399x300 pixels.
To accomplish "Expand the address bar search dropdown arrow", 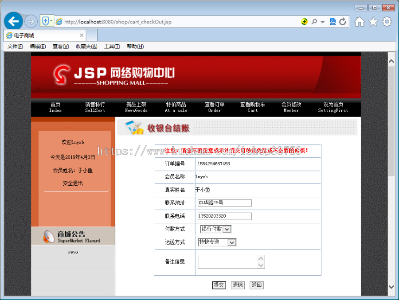I will click(323, 22).
